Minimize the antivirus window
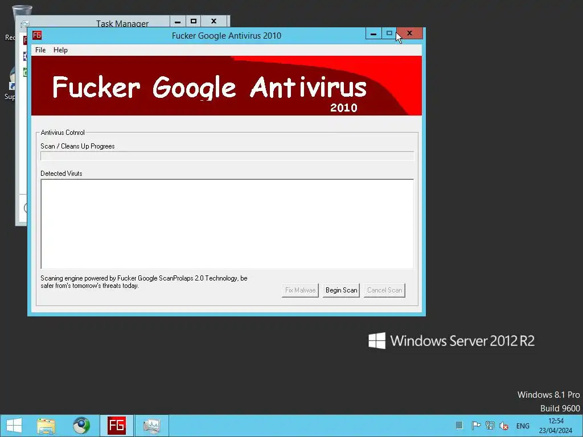The image size is (583, 437). coord(373,34)
